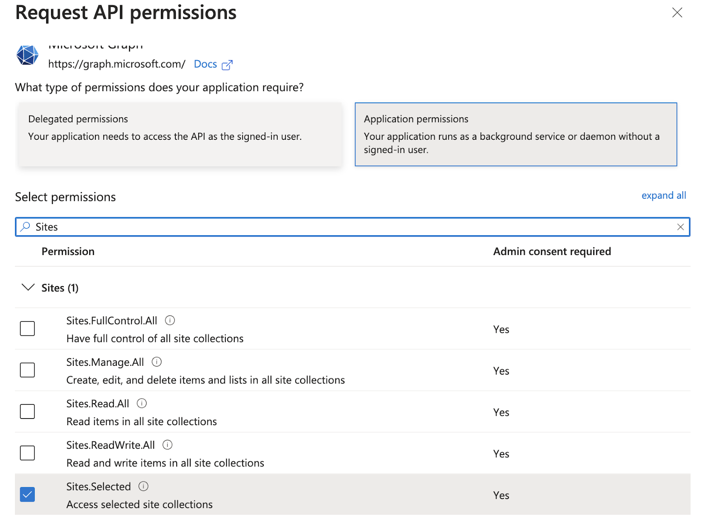This screenshot has width=703, height=521.
Task: Select the Sites.ReadWrite.All checkbox
Action: [27, 453]
